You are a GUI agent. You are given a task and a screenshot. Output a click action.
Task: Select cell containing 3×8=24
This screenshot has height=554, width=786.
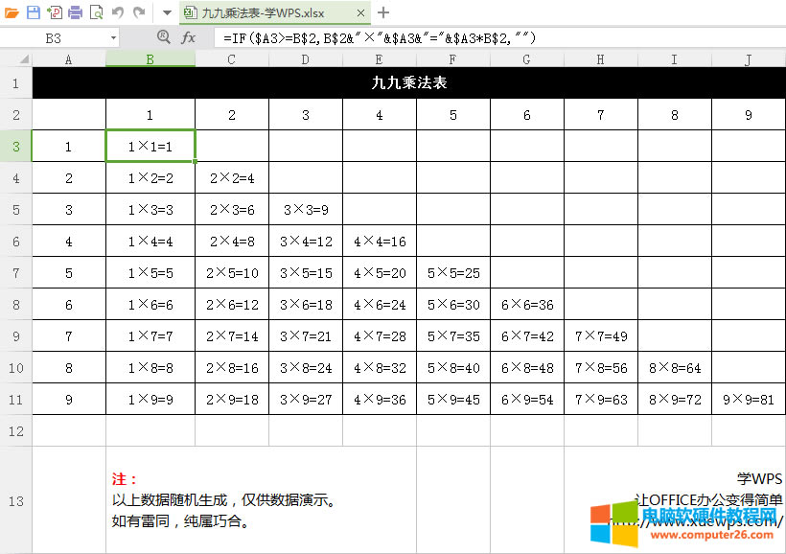(306, 367)
